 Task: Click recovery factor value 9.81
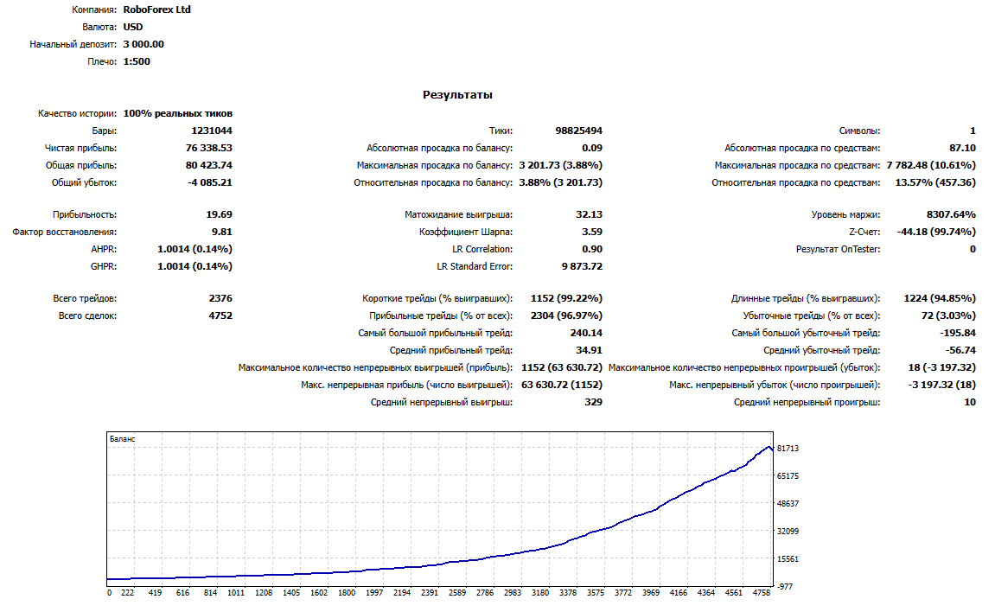pyautogui.click(x=222, y=232)
